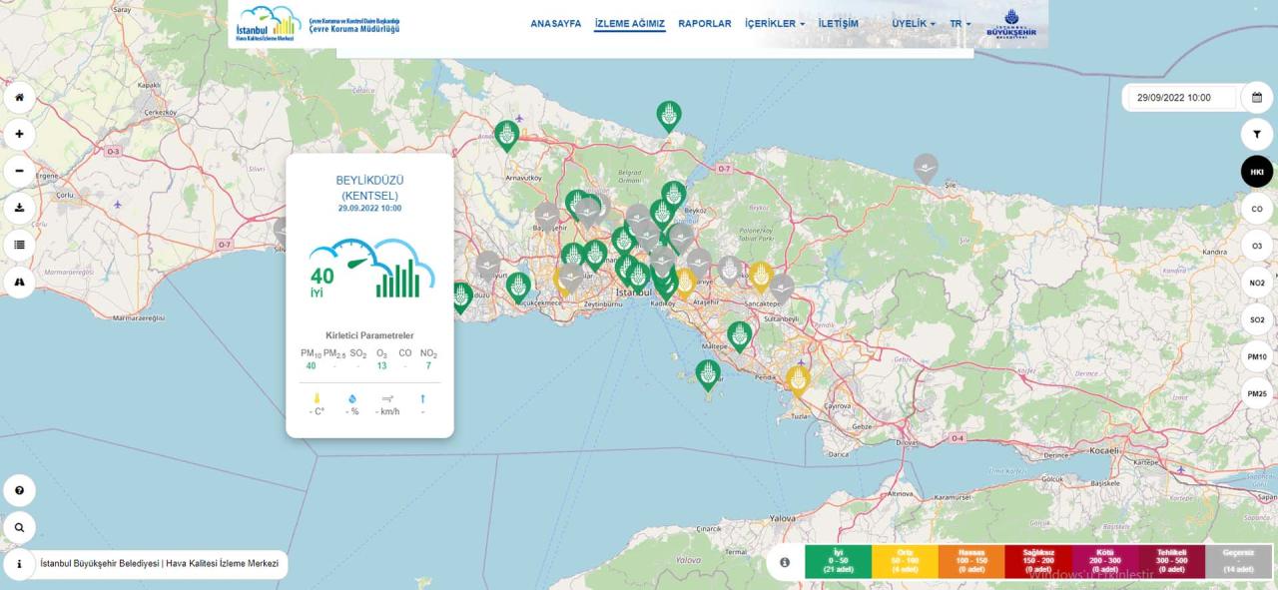Click the green İyi 0-50 legend swatch
This screenshot has width=1278, height=590.
pyautogui.click(x=838, y=561)
